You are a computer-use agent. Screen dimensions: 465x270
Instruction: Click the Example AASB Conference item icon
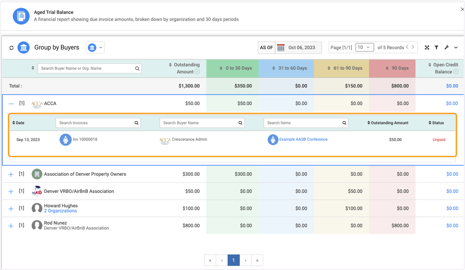click(x=273, y=140)
